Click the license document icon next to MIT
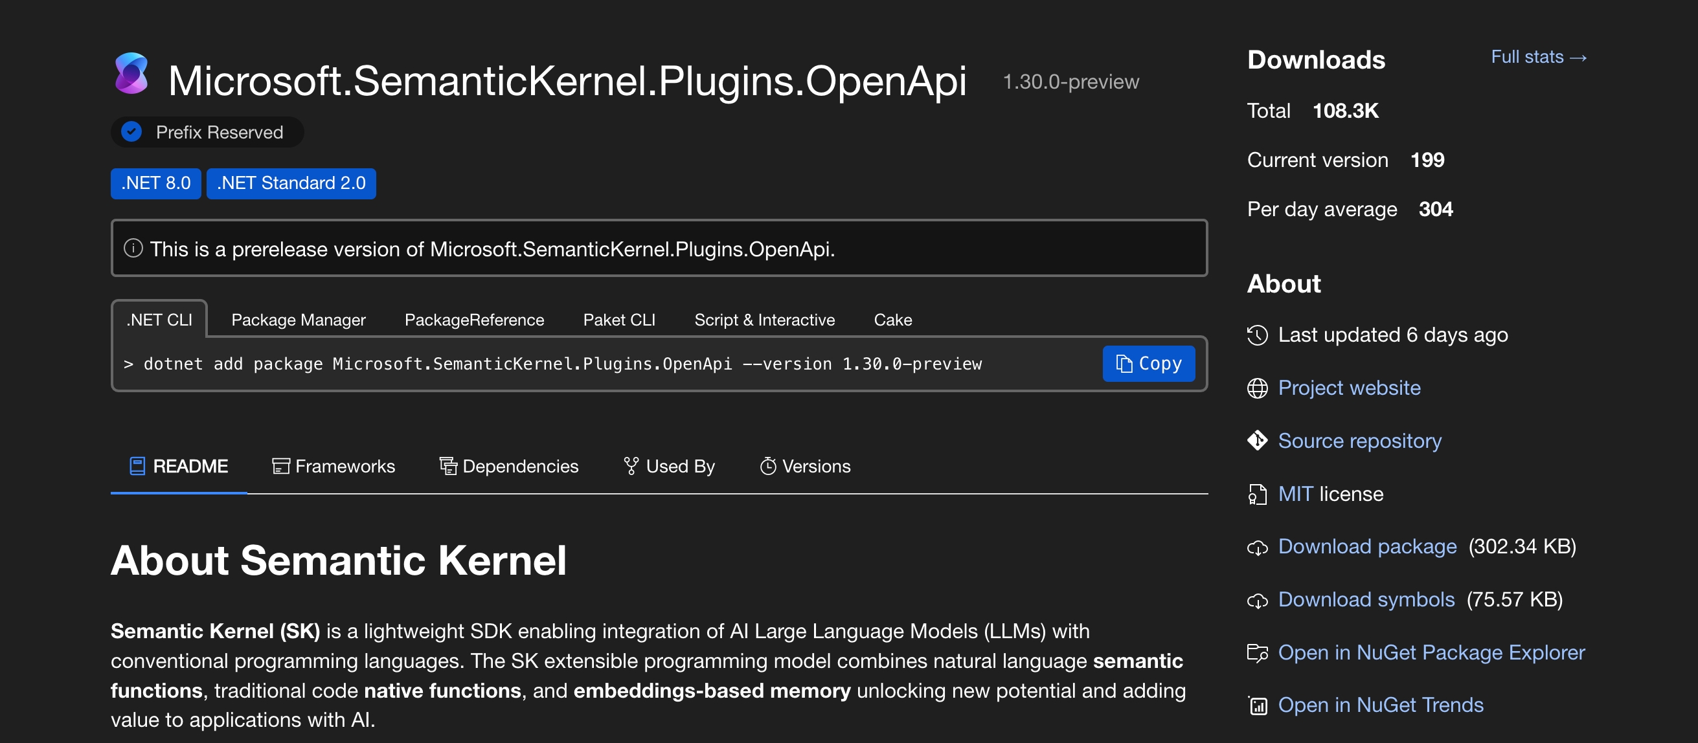This screenshot has width=1698, height=743. click(x=1258, y=494)
